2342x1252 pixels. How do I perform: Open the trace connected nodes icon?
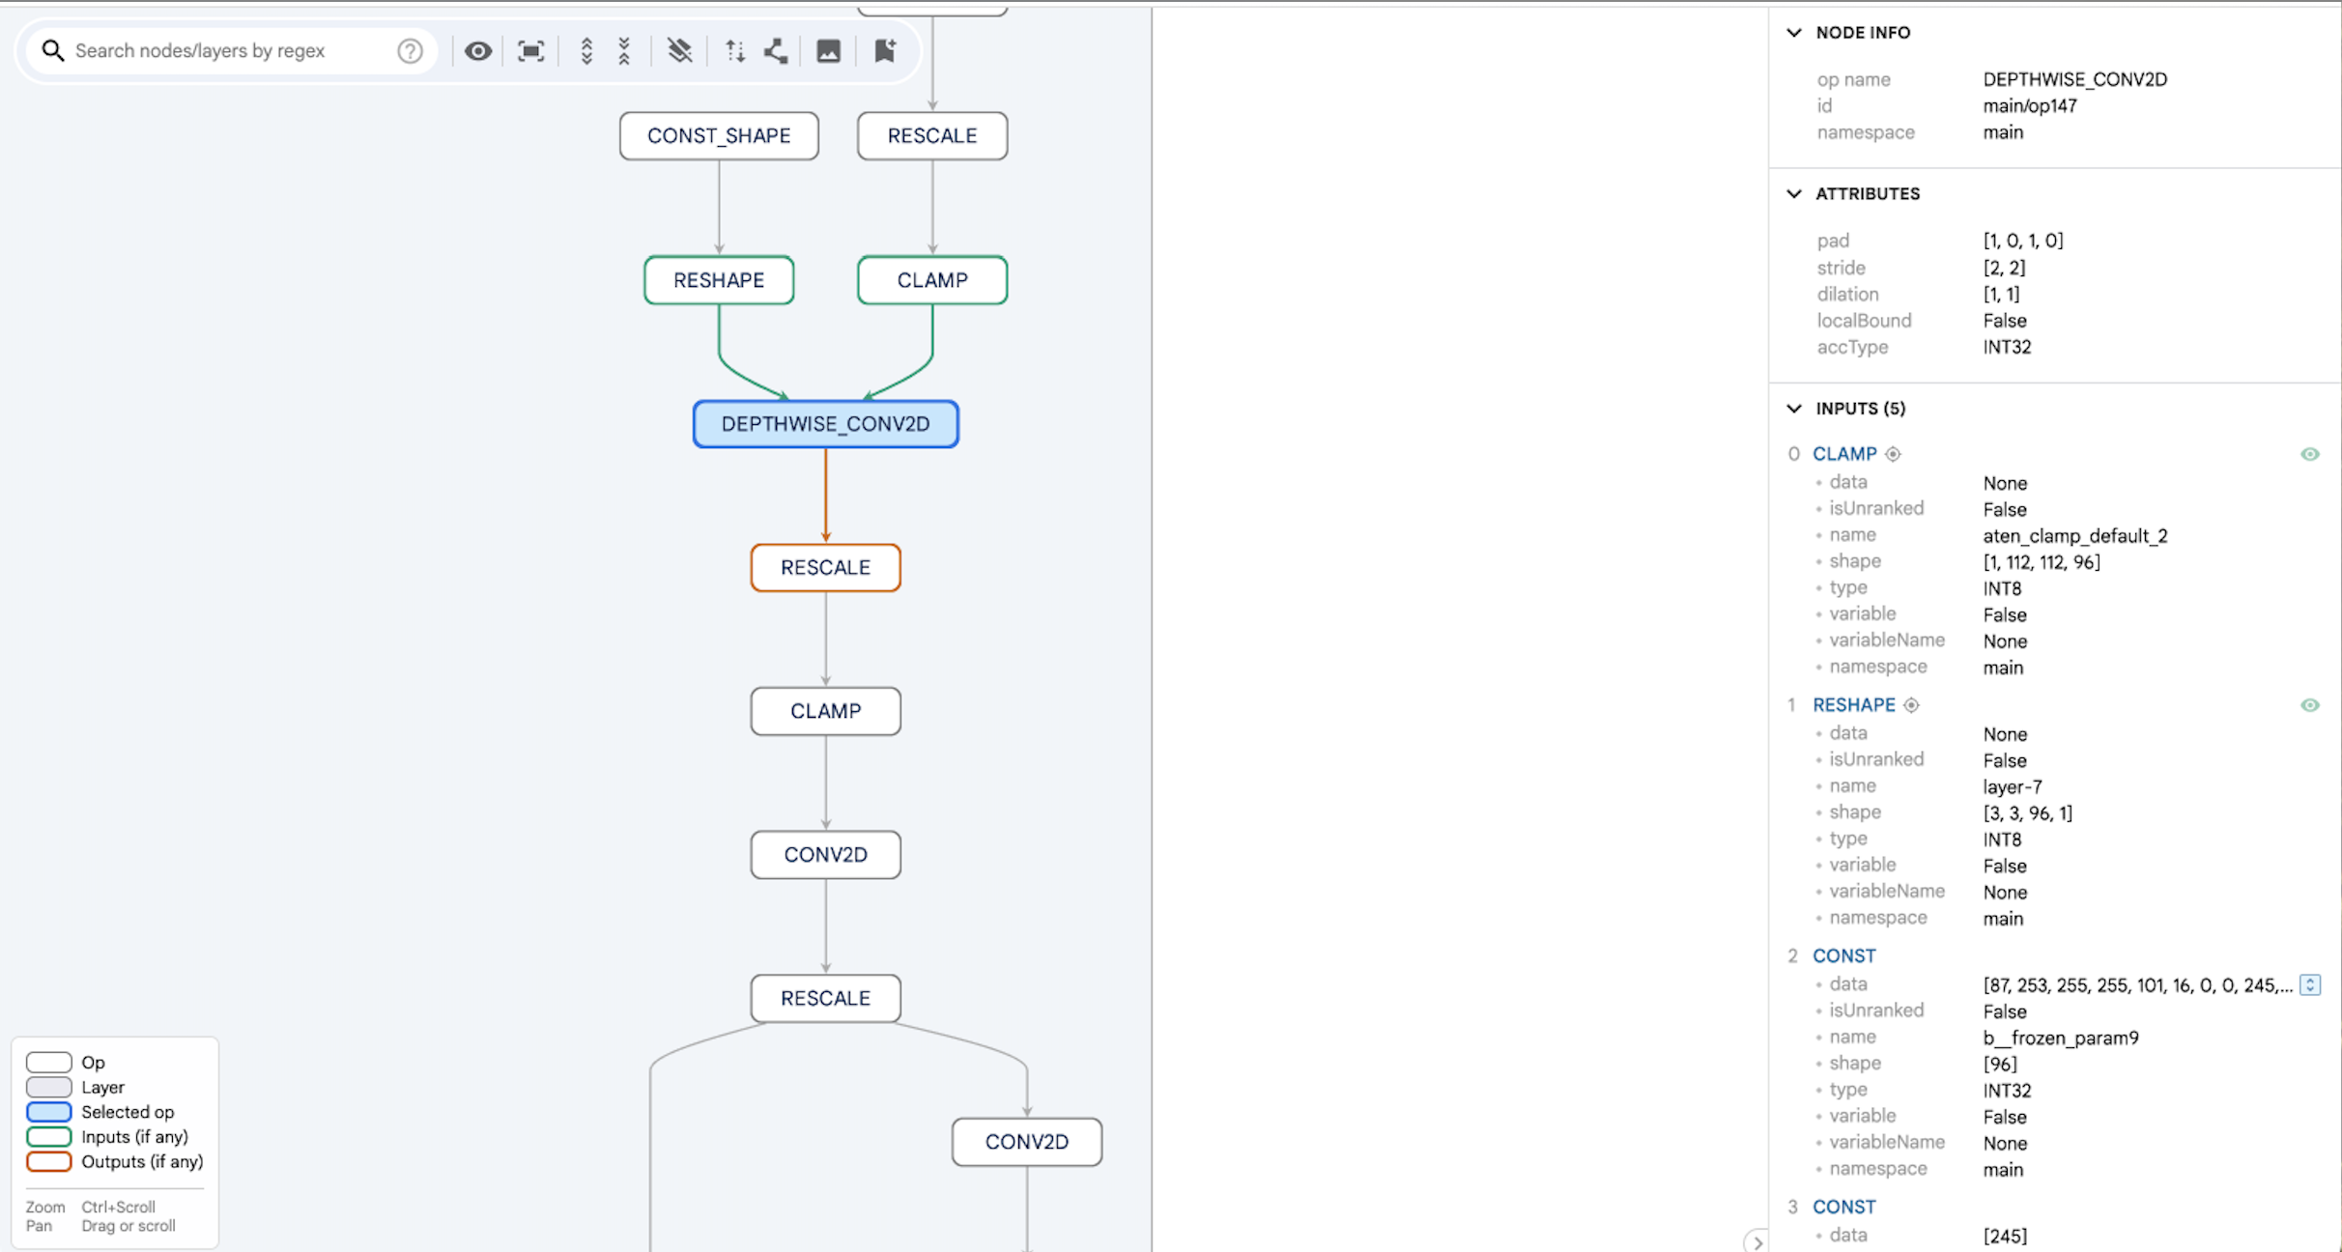click(775, 50)
